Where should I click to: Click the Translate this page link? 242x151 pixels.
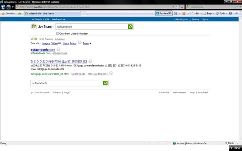98,74
